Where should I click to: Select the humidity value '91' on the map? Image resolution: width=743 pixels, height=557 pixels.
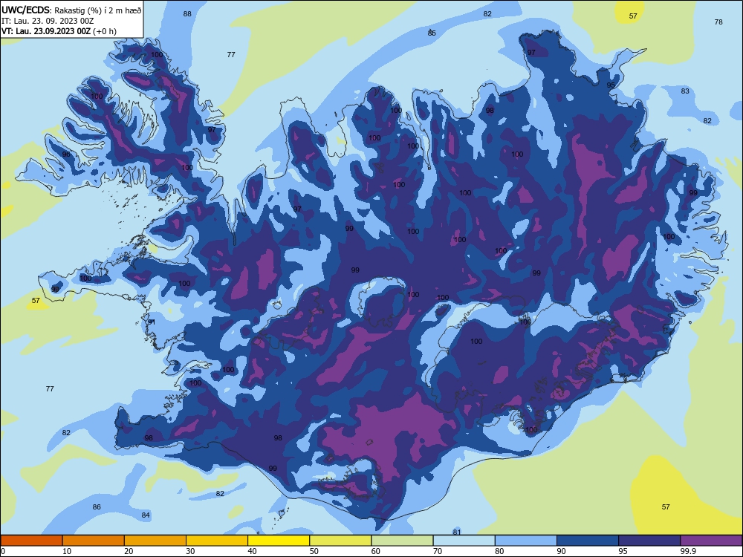(152, 322)
